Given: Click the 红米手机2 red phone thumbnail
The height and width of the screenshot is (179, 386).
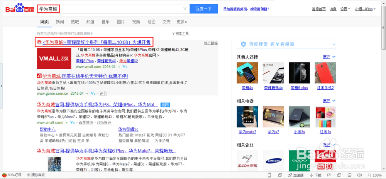Looking at the screenshot, I should pos(325,73).
